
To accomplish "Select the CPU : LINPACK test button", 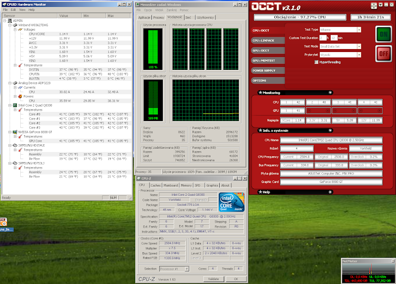I will point(268,41).
